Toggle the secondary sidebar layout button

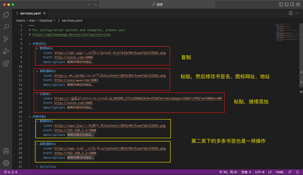click(x=292, y=4)
